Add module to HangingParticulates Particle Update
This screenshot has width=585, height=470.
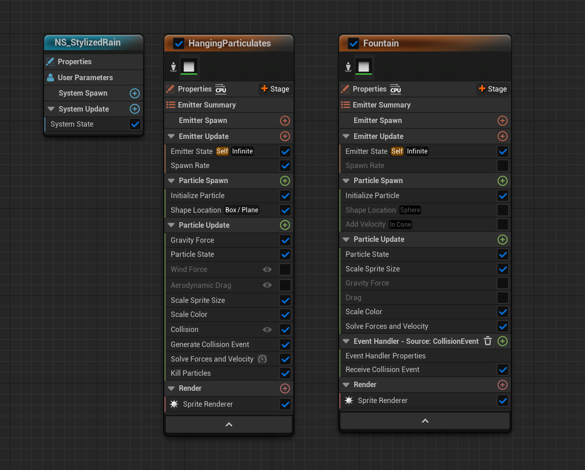[x=285, y=225]
